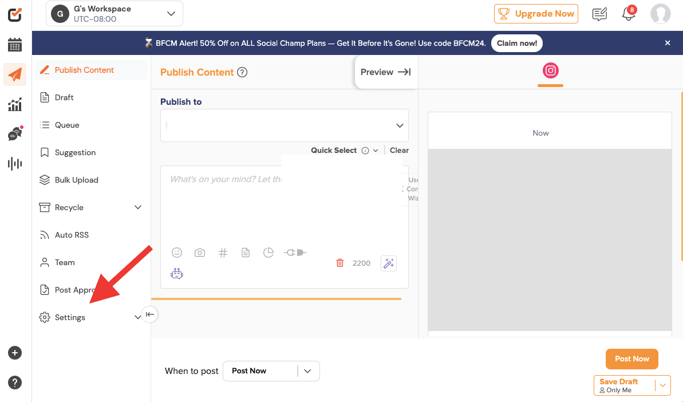Click the camera media upload icon
Screen dimensions: 683x402
pos(200,253)
